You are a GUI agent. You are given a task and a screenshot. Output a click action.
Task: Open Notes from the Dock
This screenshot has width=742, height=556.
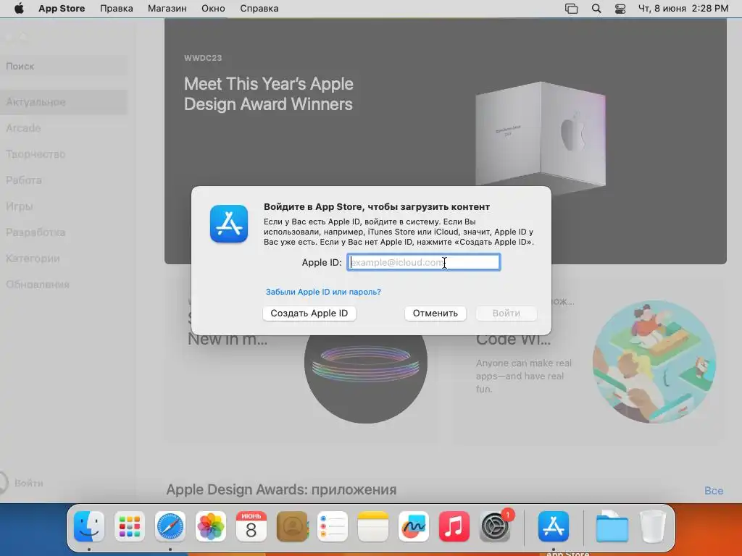373,526
